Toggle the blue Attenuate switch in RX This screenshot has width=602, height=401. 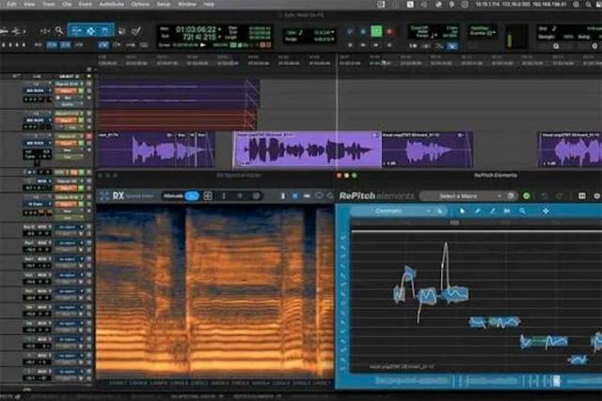click(192, 195)
